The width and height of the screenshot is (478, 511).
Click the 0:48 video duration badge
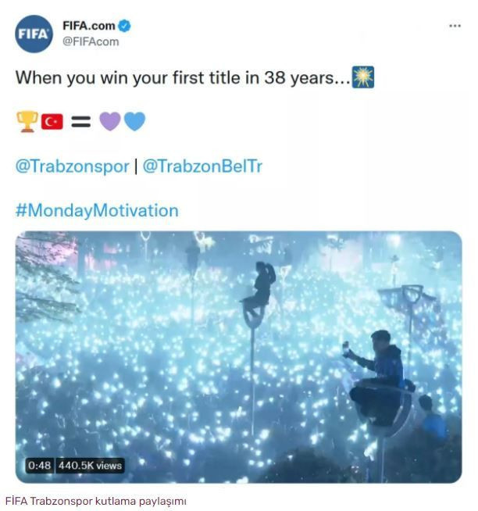(39, 466)
